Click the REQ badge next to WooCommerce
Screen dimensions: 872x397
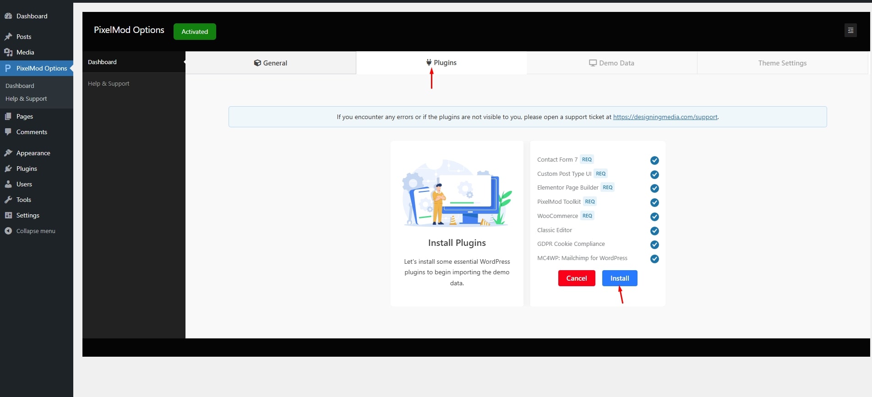coord(587,216)
